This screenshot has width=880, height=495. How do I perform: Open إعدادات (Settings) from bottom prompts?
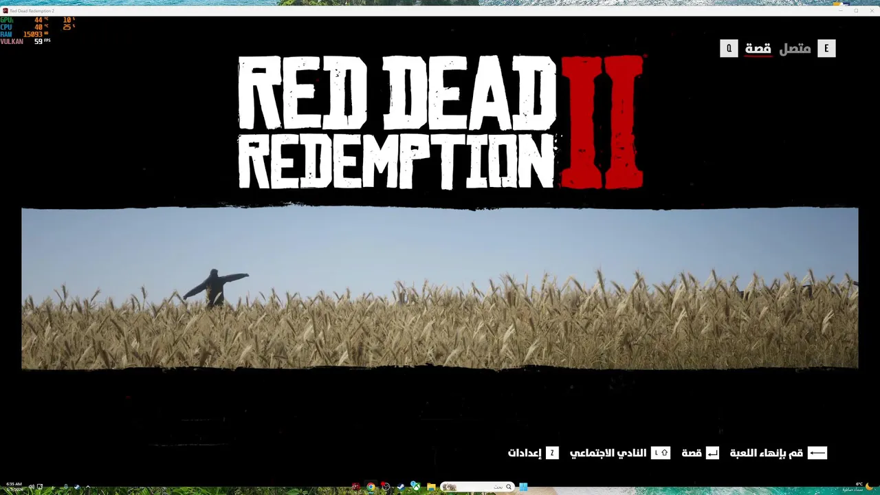click(525, 453)
